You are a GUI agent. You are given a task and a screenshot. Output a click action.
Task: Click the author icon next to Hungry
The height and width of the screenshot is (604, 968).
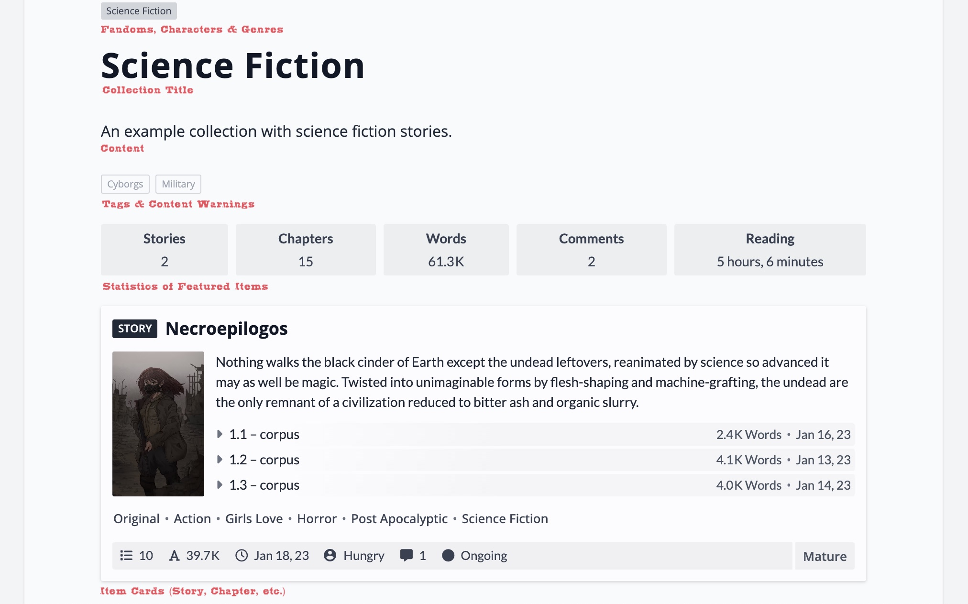pos(329,555)
